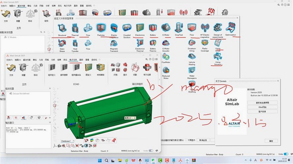
Task: Select the Using Script icon
Action: [x=218, y=43]
